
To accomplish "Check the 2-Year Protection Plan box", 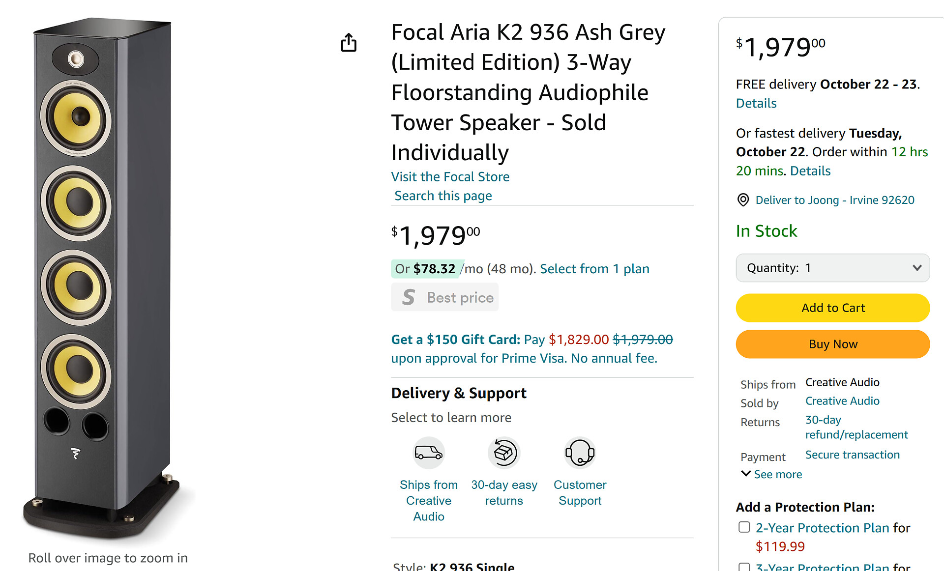I will (744, 527).
